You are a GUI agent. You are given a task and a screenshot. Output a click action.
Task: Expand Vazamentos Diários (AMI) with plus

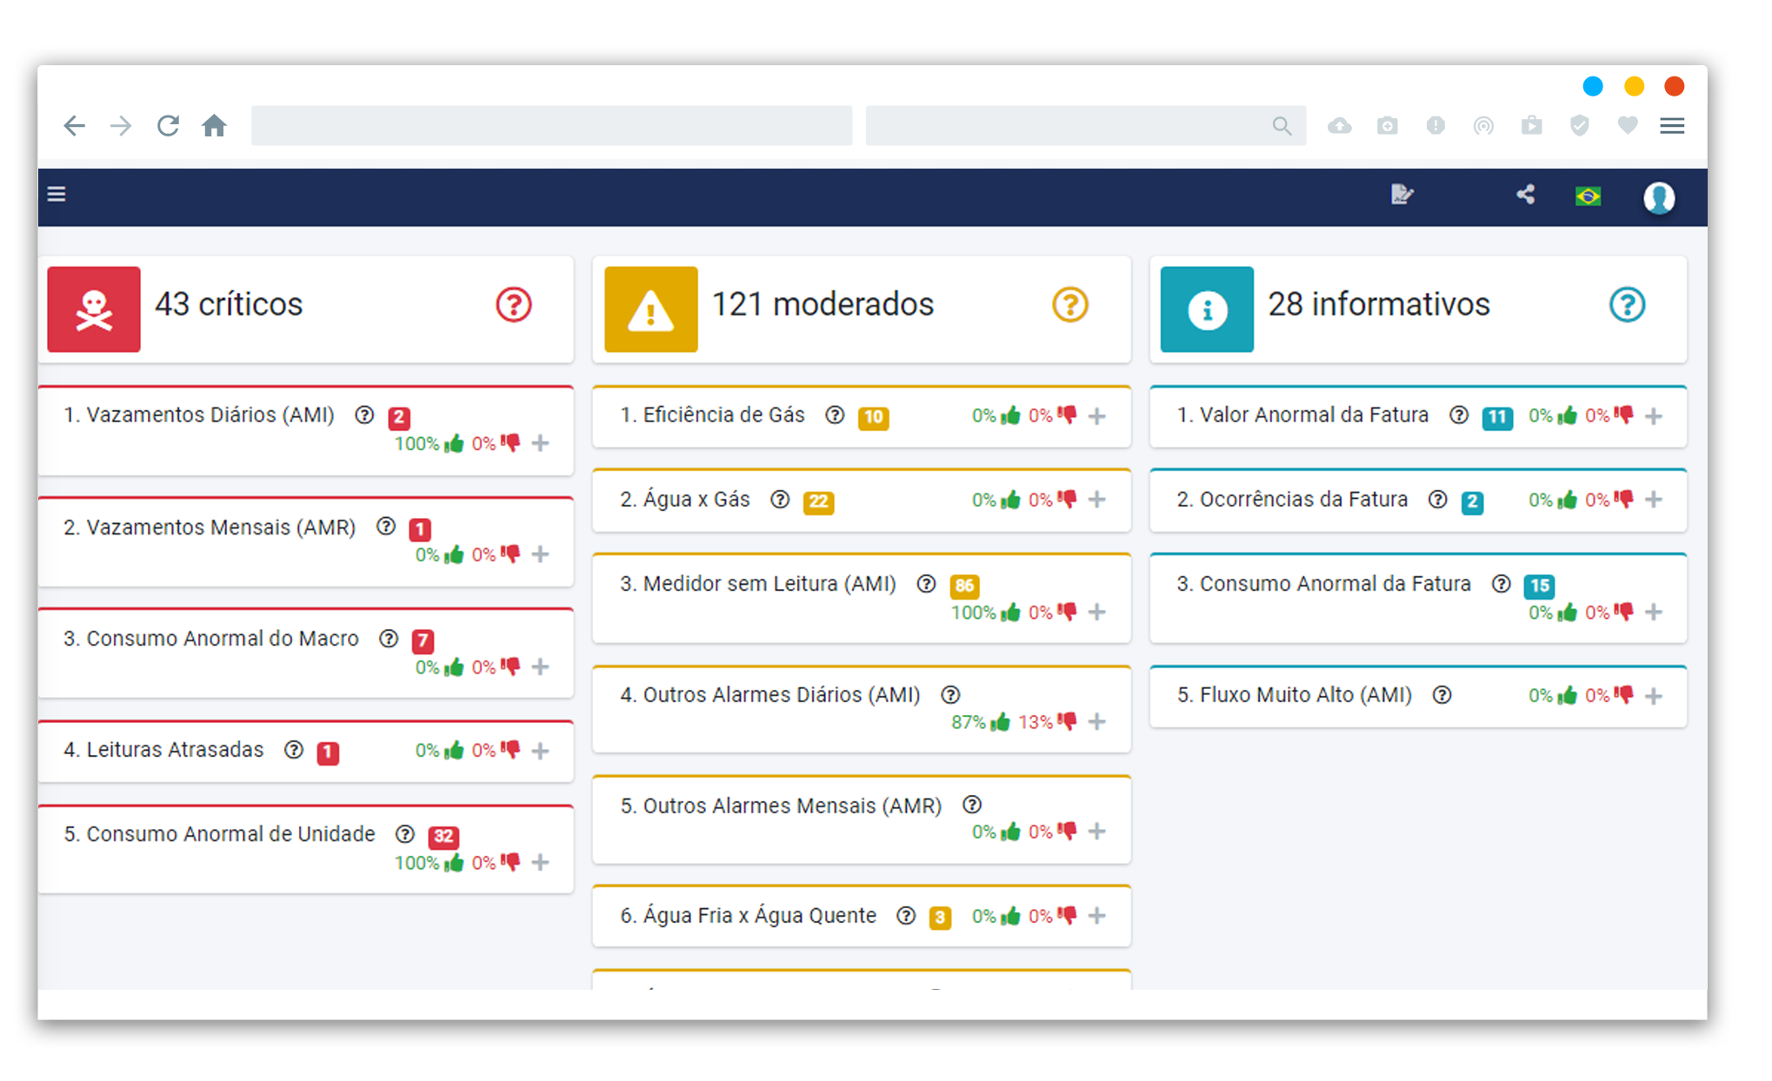pyautogui.click(x=541, y=444)
